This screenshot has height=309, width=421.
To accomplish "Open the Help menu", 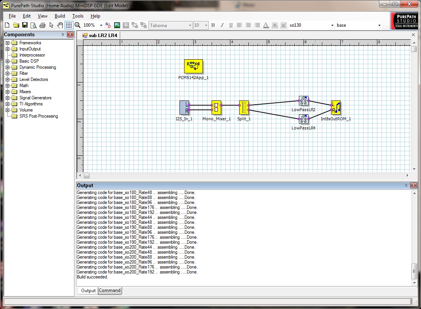I will 95,16.
